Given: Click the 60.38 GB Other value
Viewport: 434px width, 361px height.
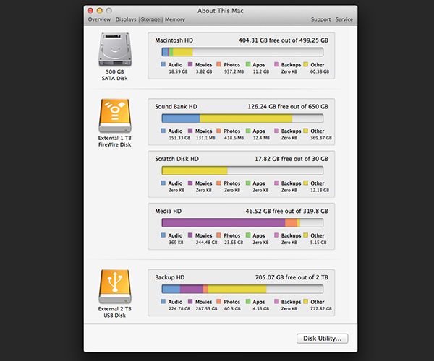Looking at the screenshot, I should pyautogui.click(x=320, y=71).
